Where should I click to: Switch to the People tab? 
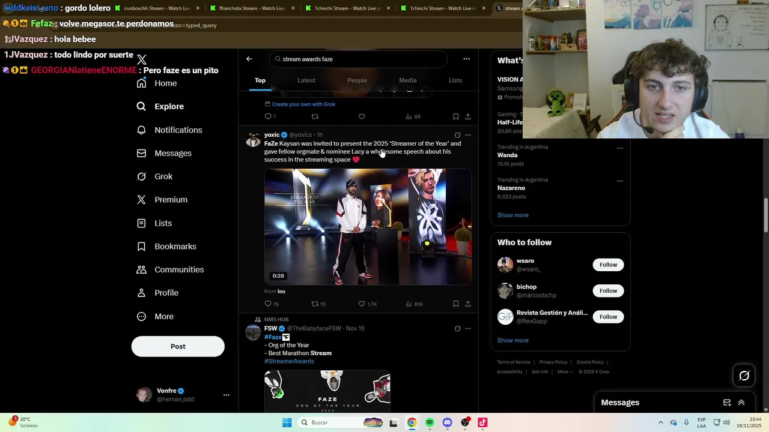coord(357,80)
